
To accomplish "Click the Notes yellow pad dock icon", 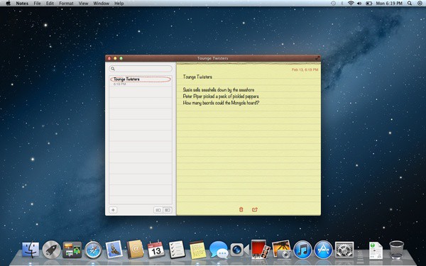I will point(197,249).
